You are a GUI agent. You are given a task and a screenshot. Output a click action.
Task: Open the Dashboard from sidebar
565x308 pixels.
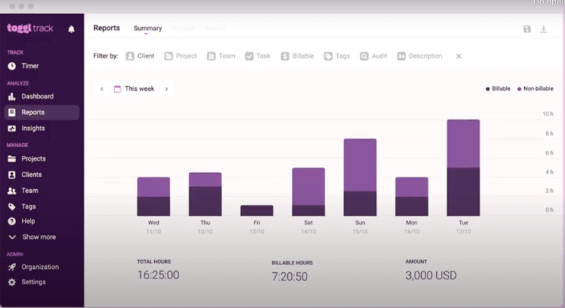37,96
